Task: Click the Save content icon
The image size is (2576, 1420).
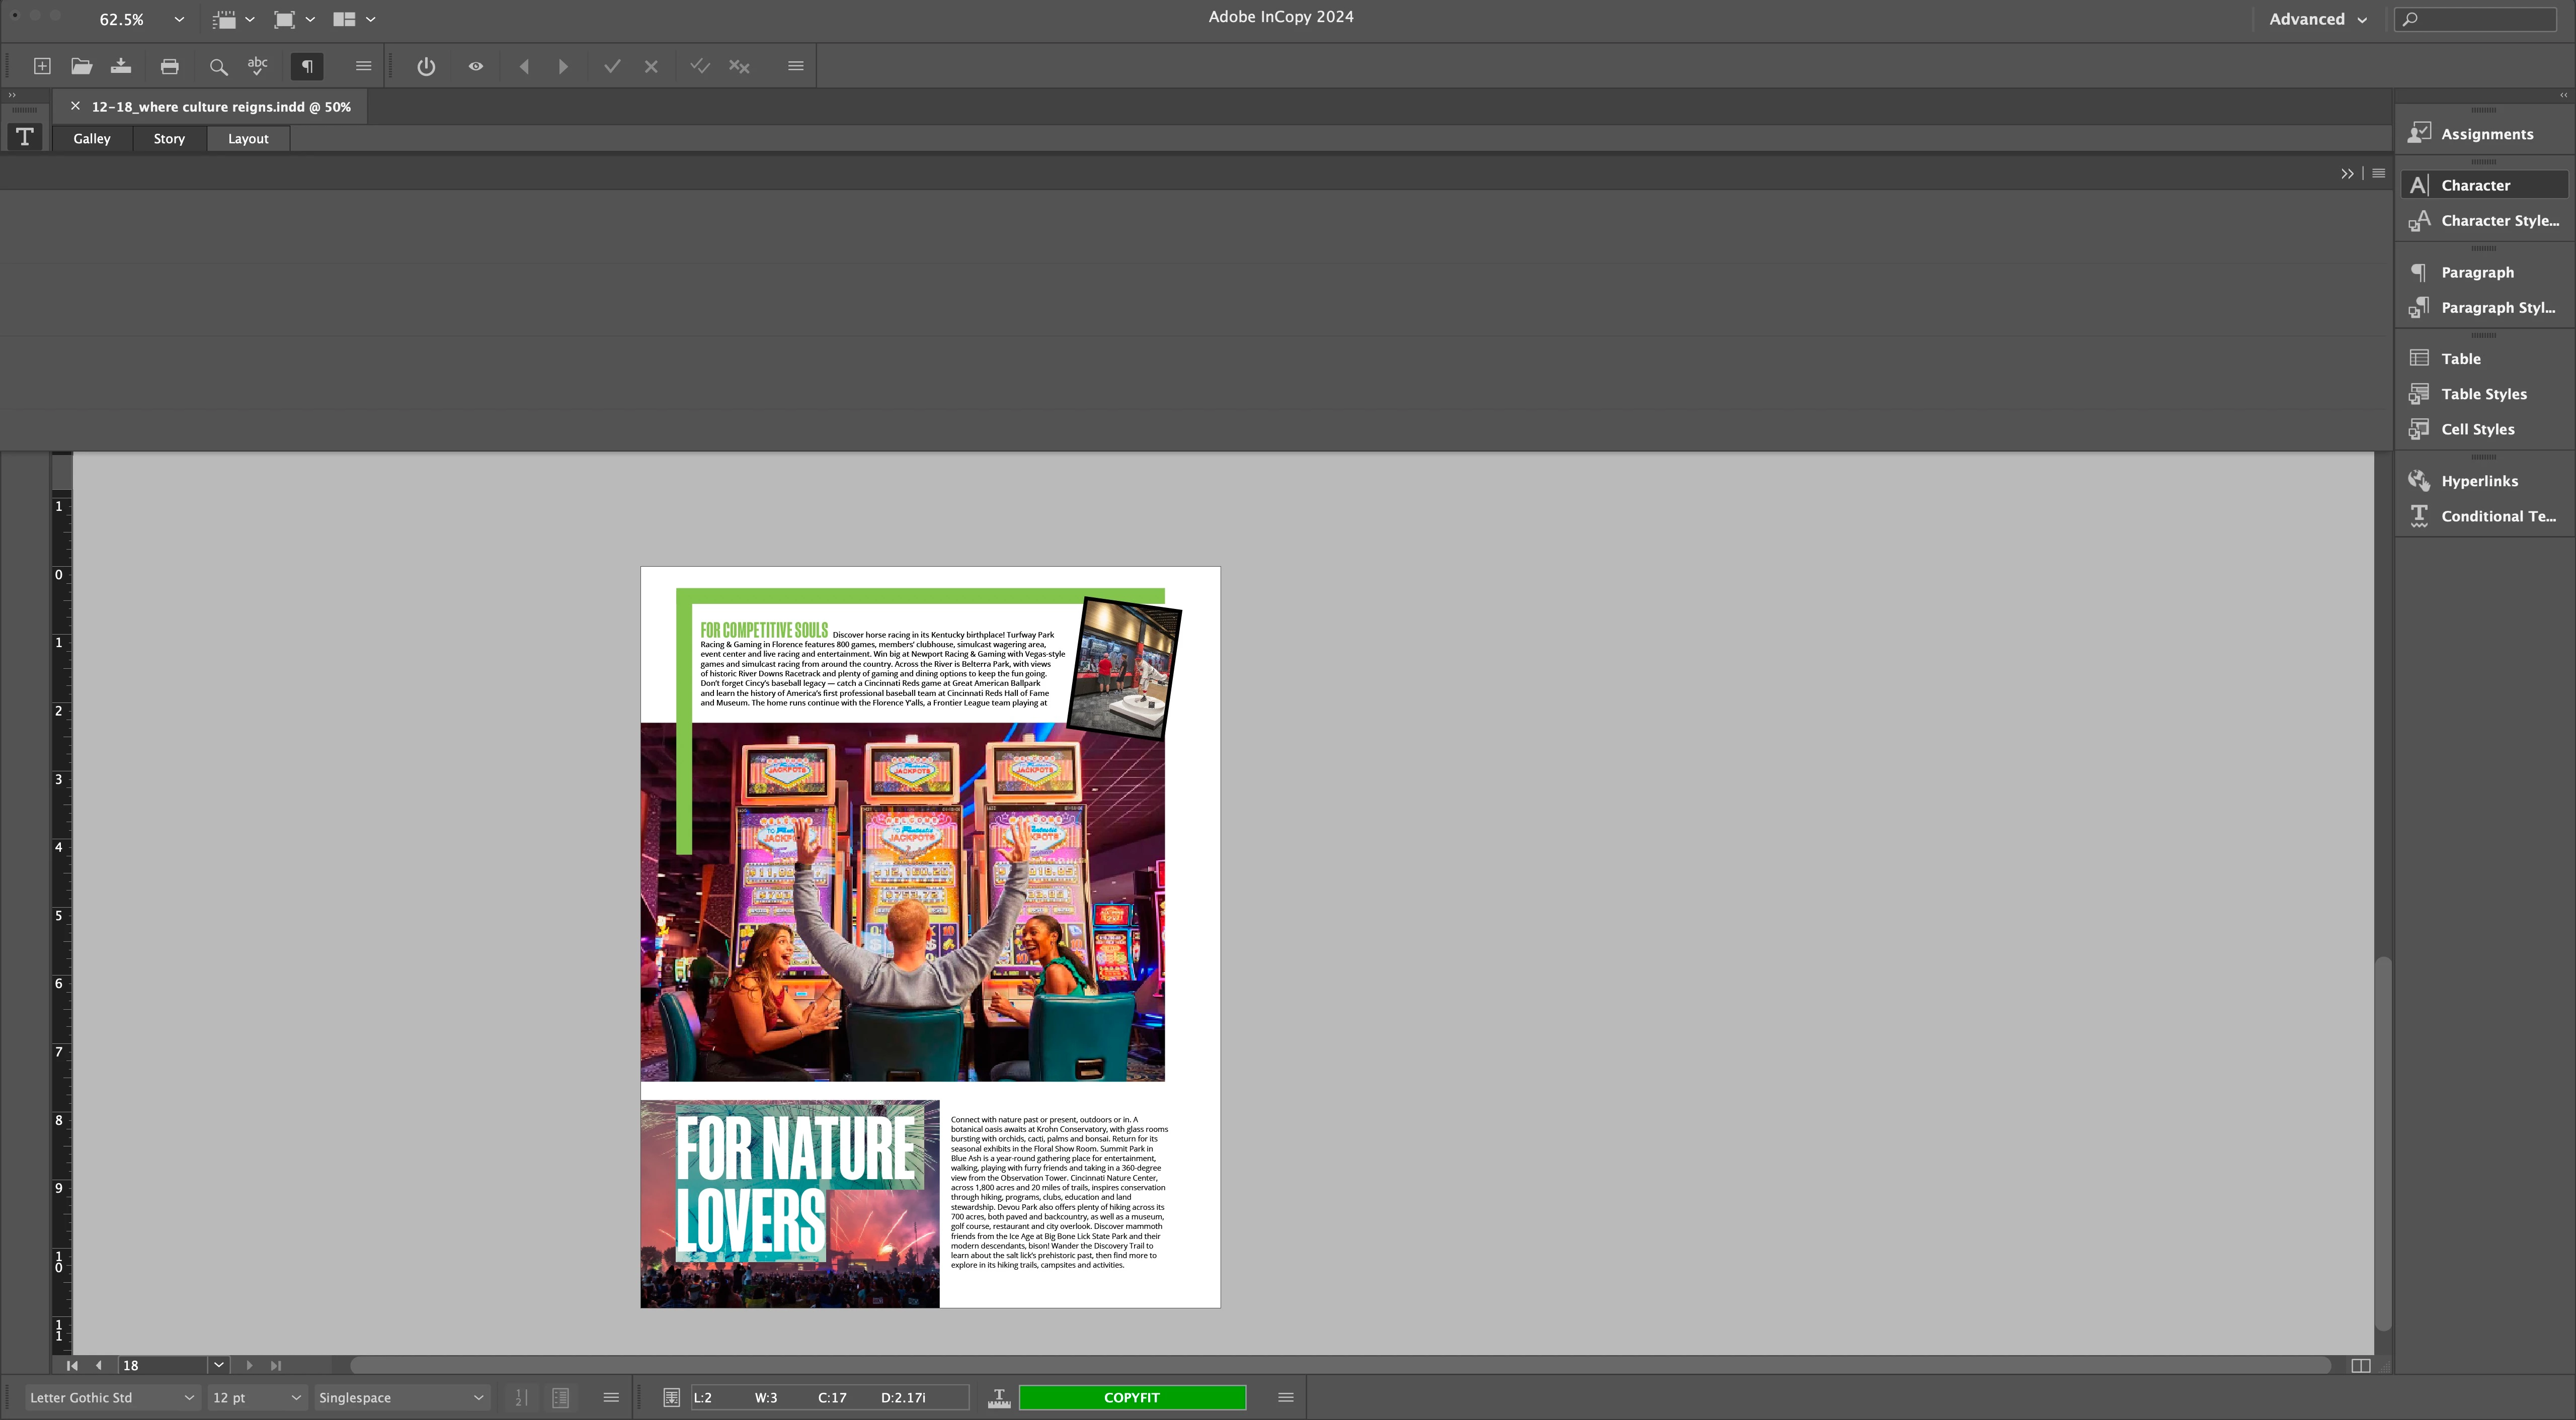Action: click(x=121, y=66)
